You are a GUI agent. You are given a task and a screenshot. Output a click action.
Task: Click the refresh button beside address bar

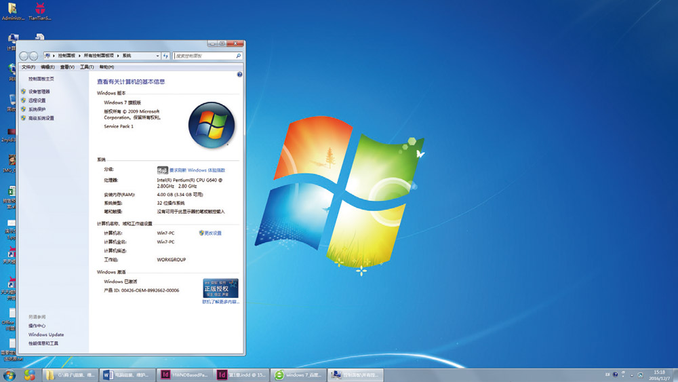[x=165, y=56]
